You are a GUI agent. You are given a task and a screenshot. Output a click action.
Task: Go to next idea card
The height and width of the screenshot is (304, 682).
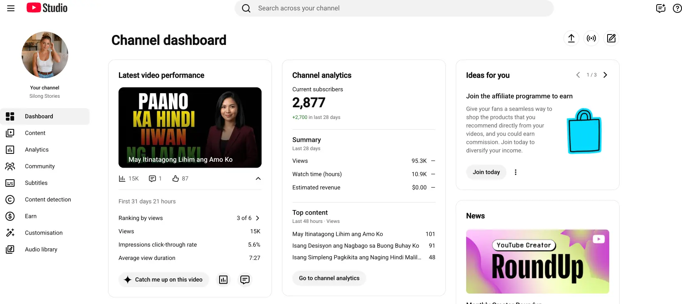[x=605, y=75]
